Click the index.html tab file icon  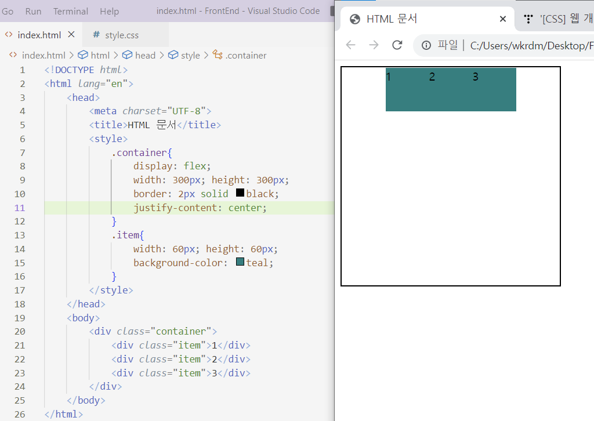click(x=9, y=34)
